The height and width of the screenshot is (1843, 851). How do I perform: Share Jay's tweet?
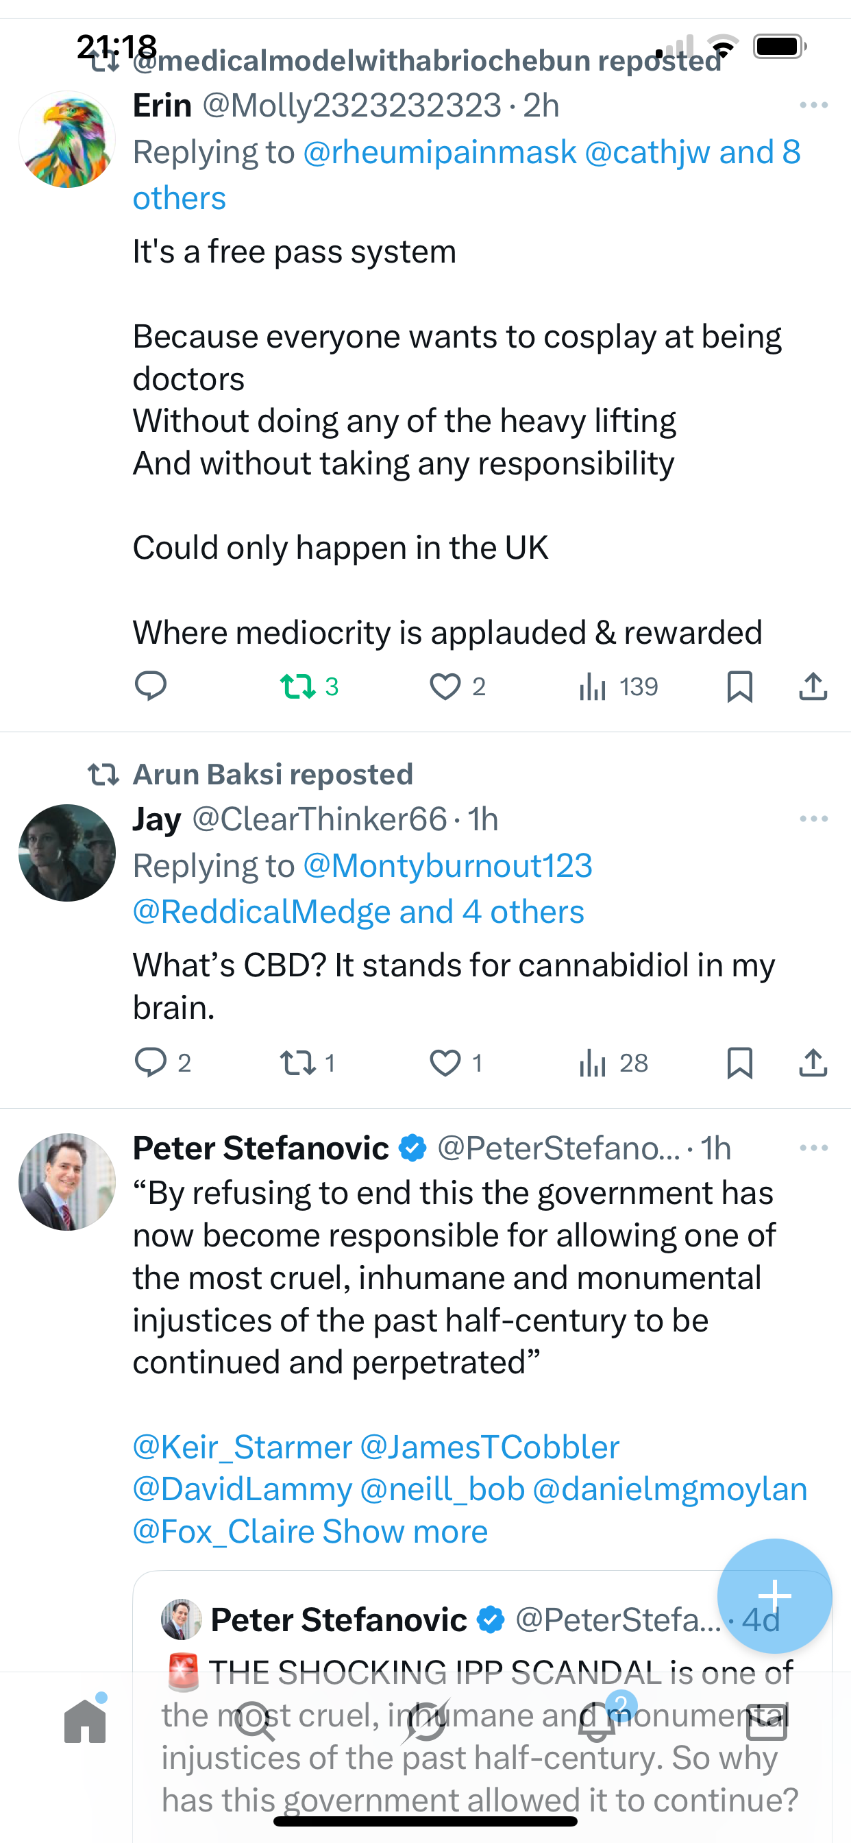[813, 1063]
